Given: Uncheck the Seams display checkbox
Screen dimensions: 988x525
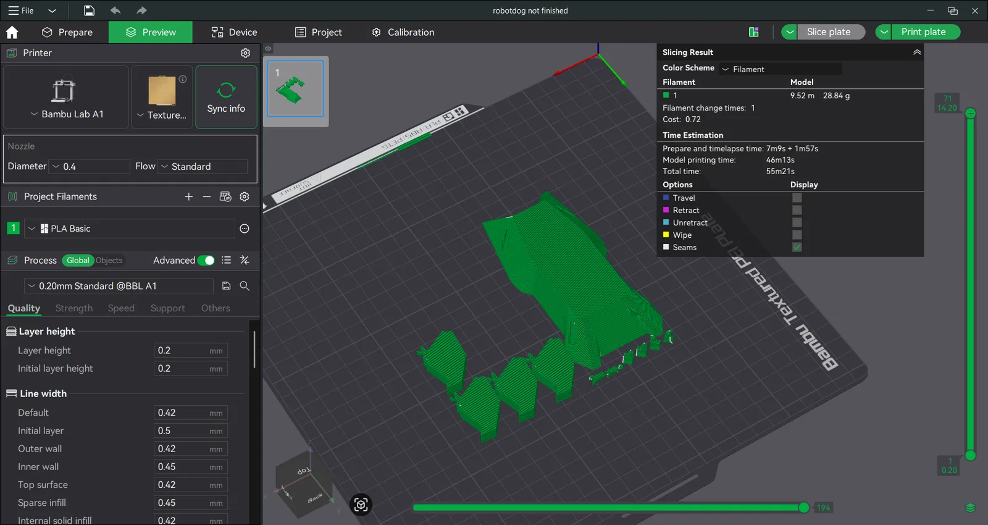Looking at the screenshot, I should (797, 247).
